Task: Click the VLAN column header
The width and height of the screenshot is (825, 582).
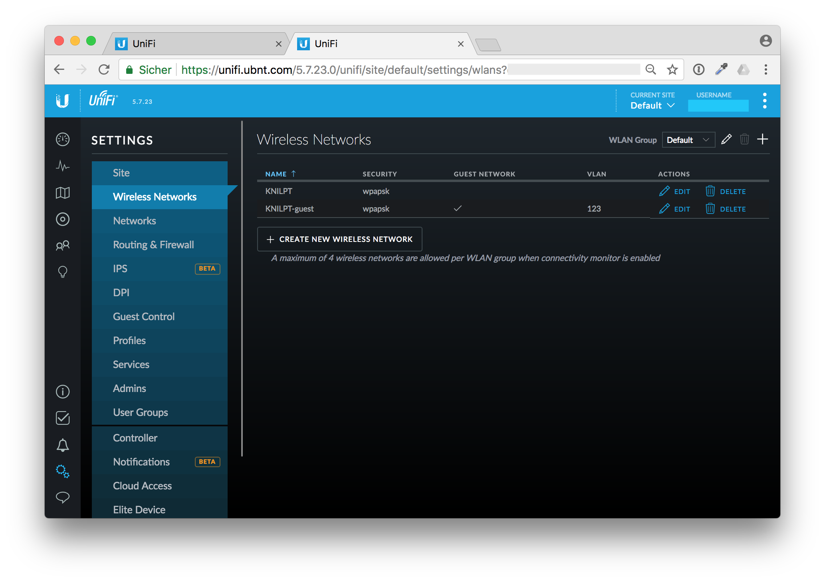Action: click(x=597, y=174)
